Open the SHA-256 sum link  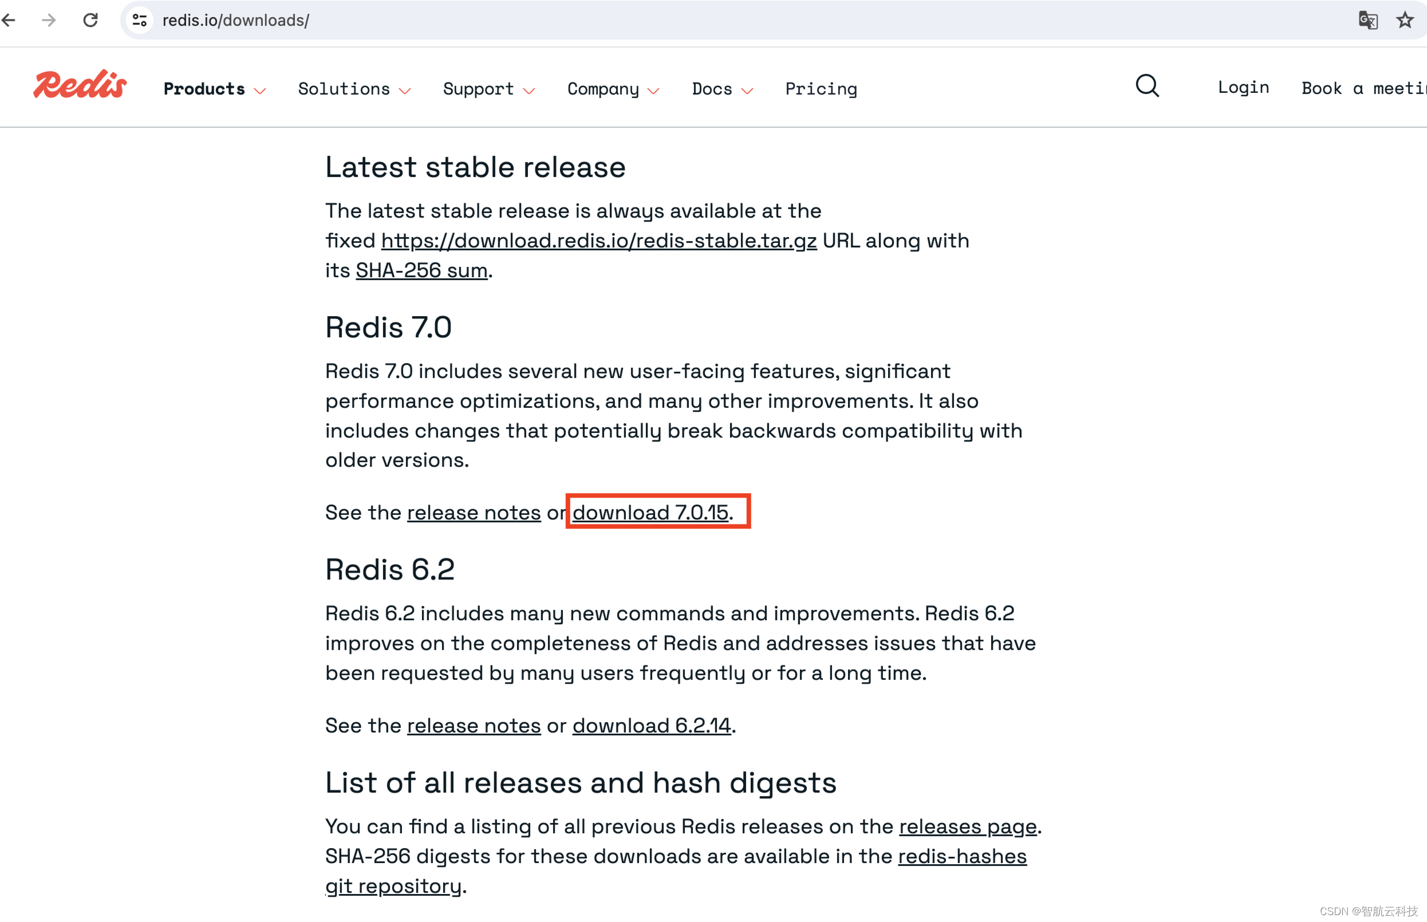(421, 271)
